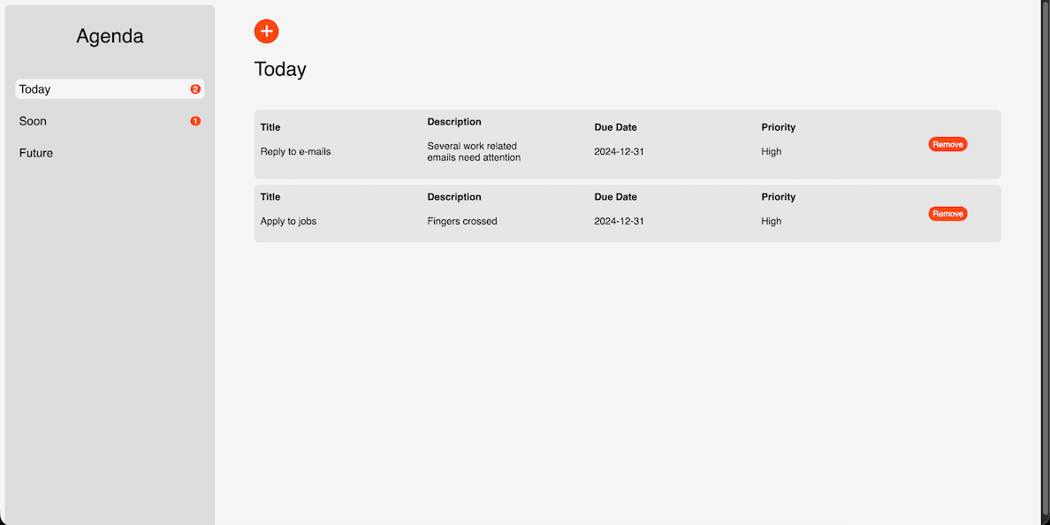Select the "Apply to jobs" title text
The width and height of the screenshot is (1050, 525).
click(x=288, y=222)
